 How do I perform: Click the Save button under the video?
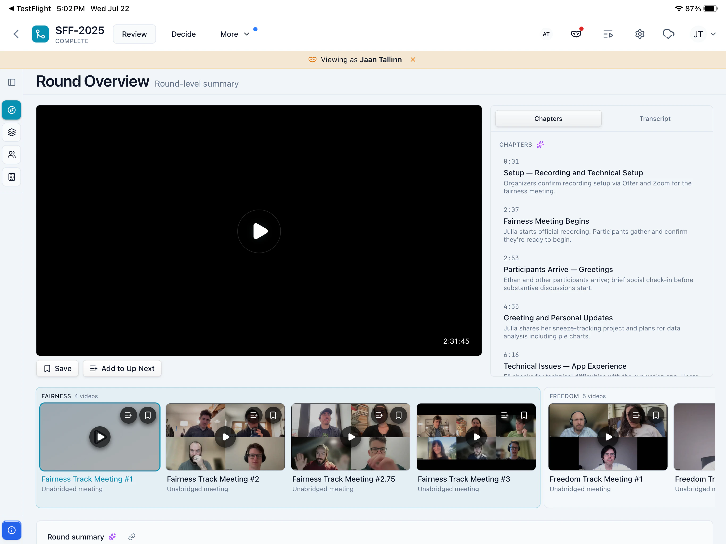pos(57,368)
